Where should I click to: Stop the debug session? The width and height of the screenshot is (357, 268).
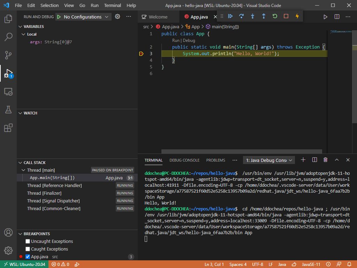(286, 16)
